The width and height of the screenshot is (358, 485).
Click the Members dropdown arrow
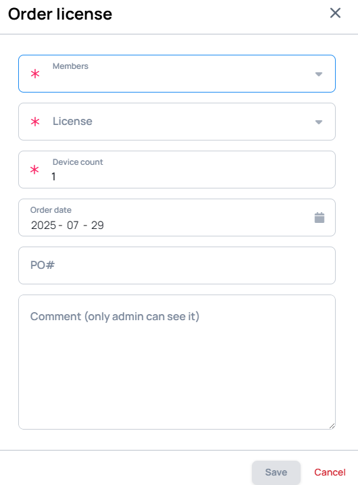(x=319, y=74)
